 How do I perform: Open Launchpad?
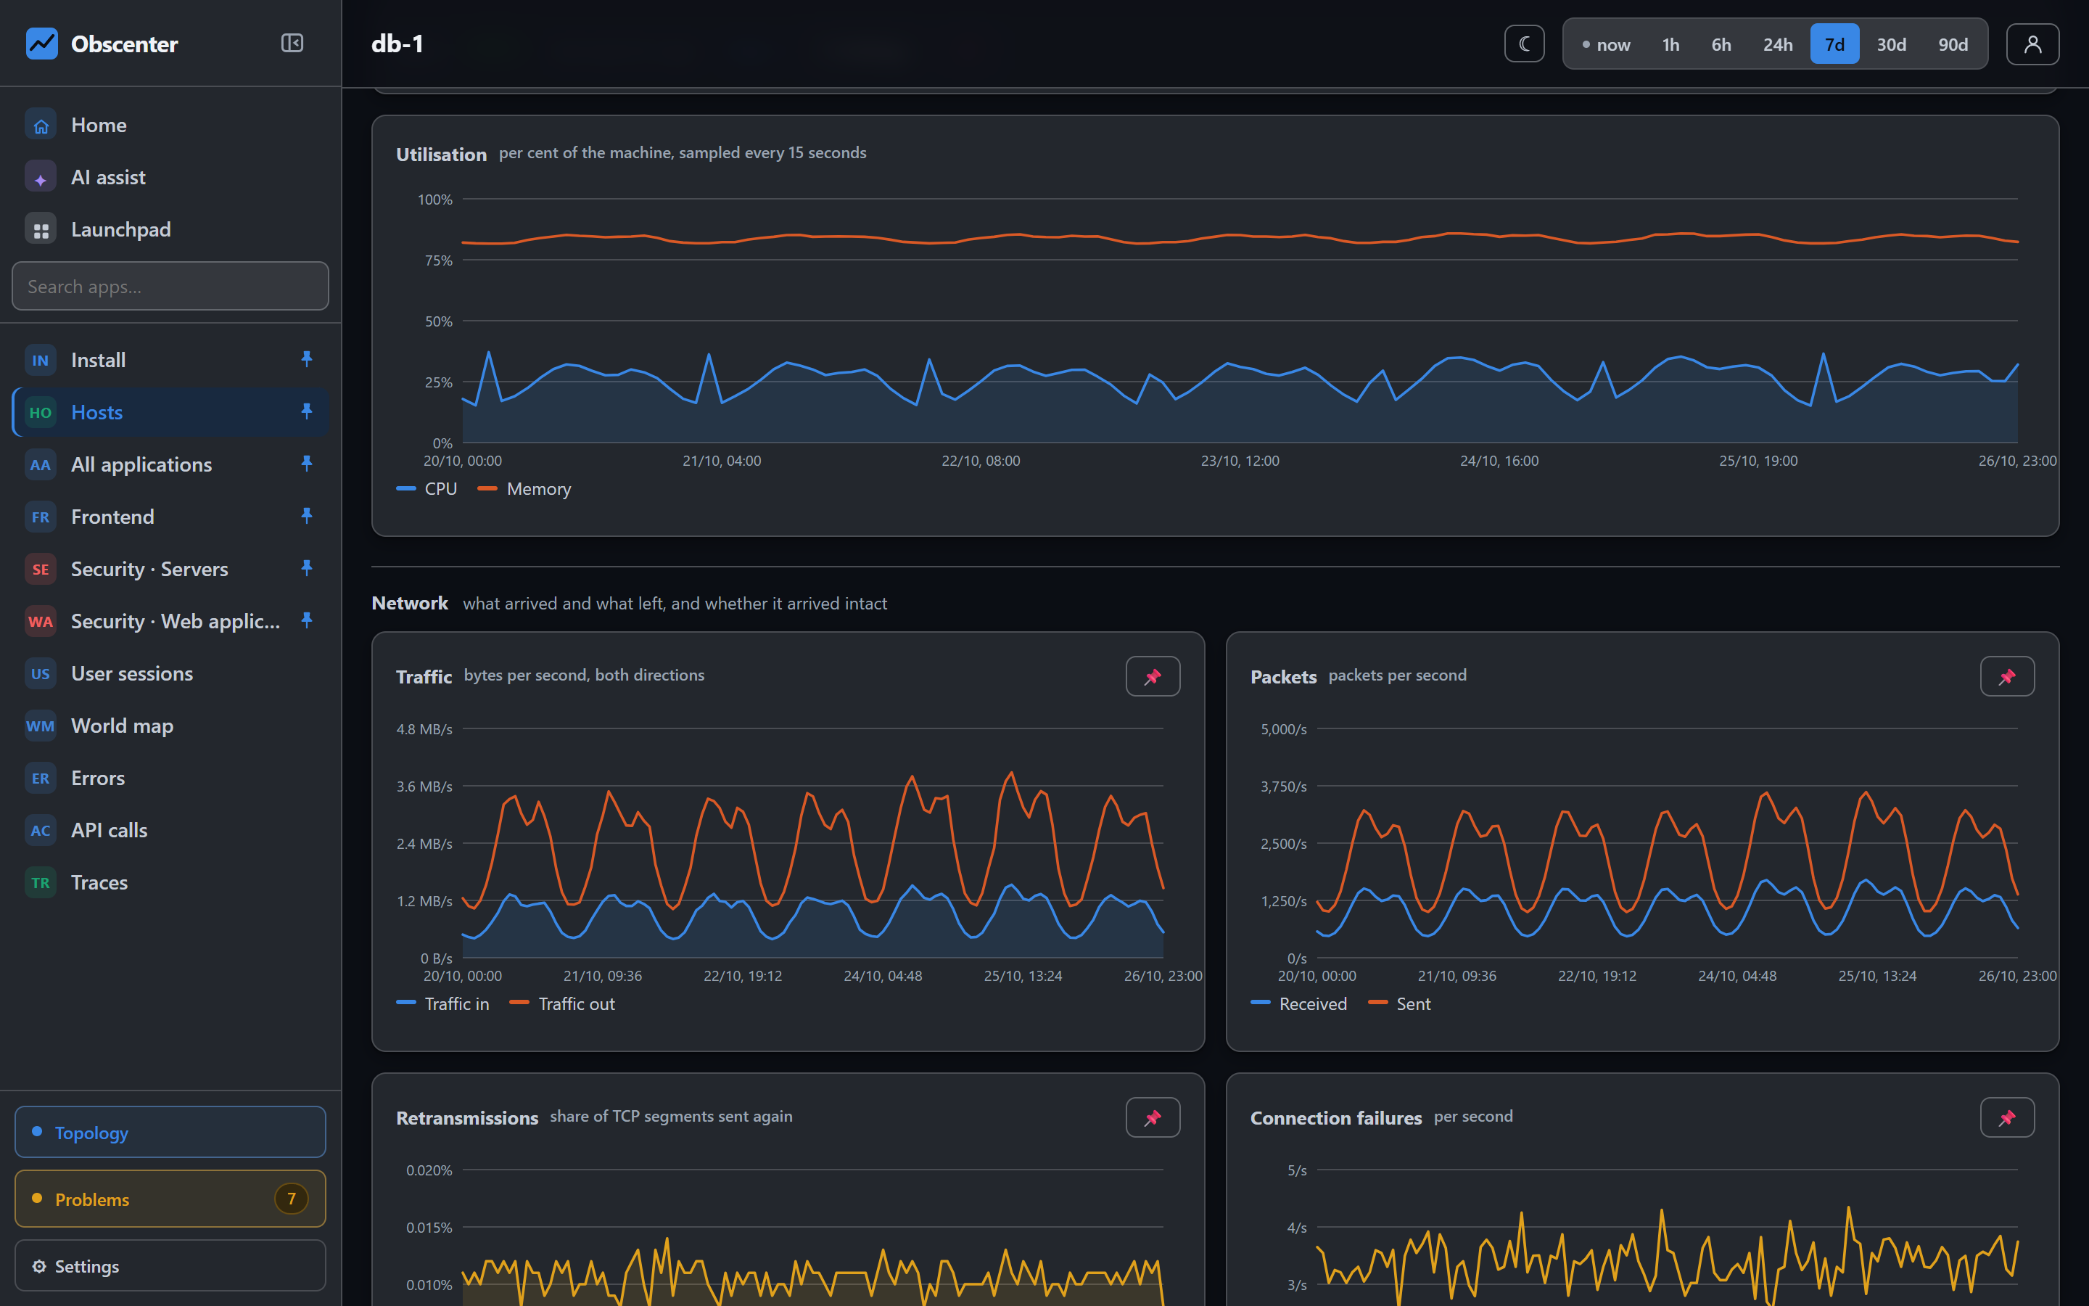coord(170,230)
